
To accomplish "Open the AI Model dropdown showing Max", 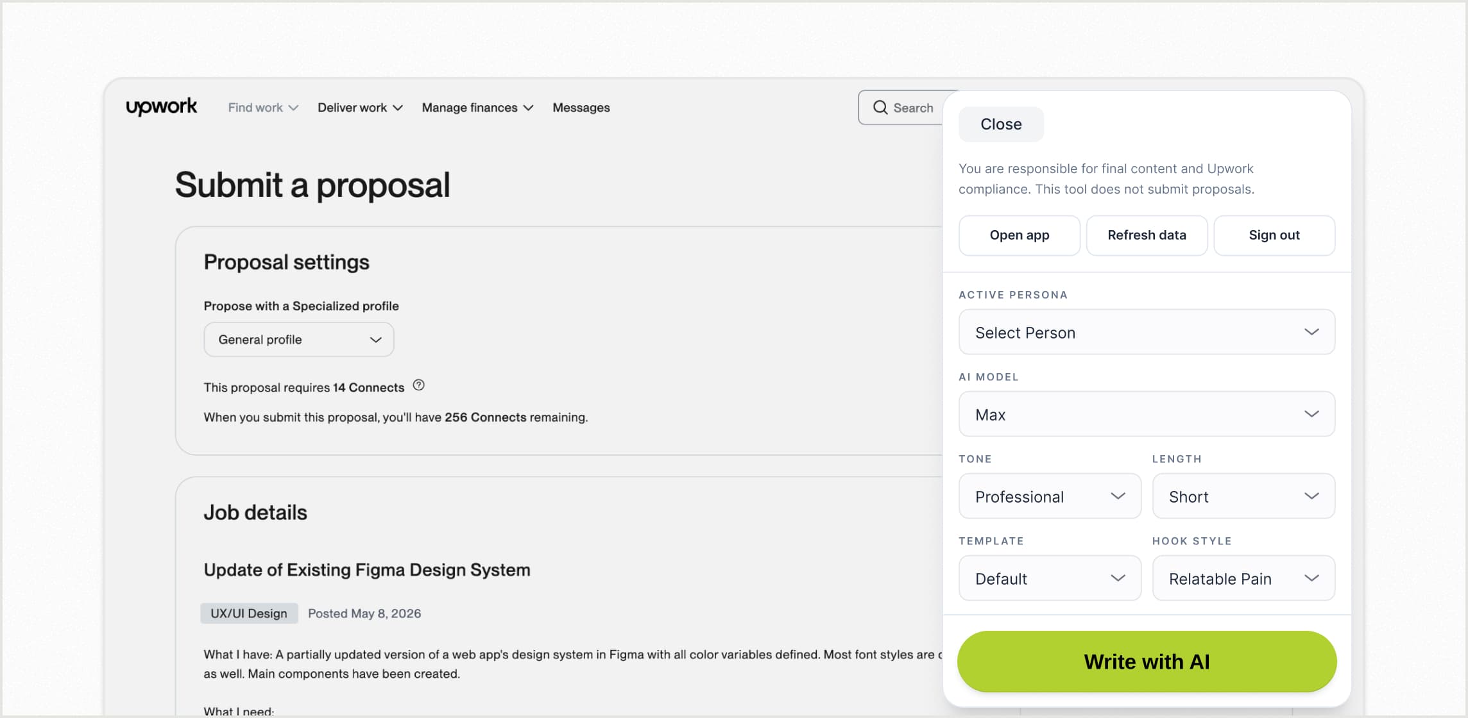I will point(1147,414).
